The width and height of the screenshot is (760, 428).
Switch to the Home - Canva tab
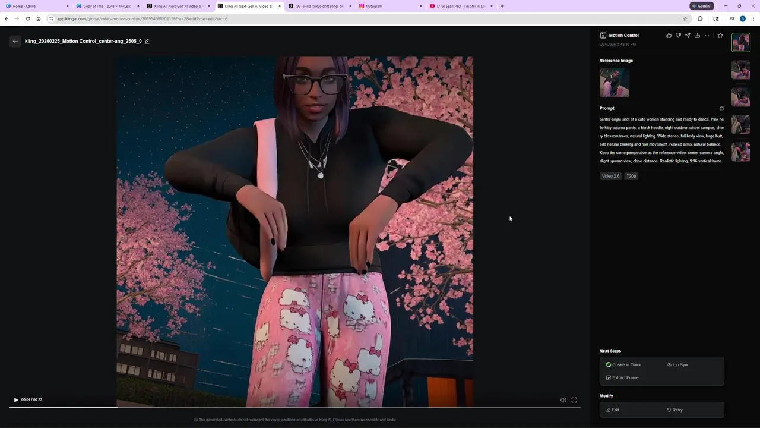pyautogui.click(x=36, y=6)
